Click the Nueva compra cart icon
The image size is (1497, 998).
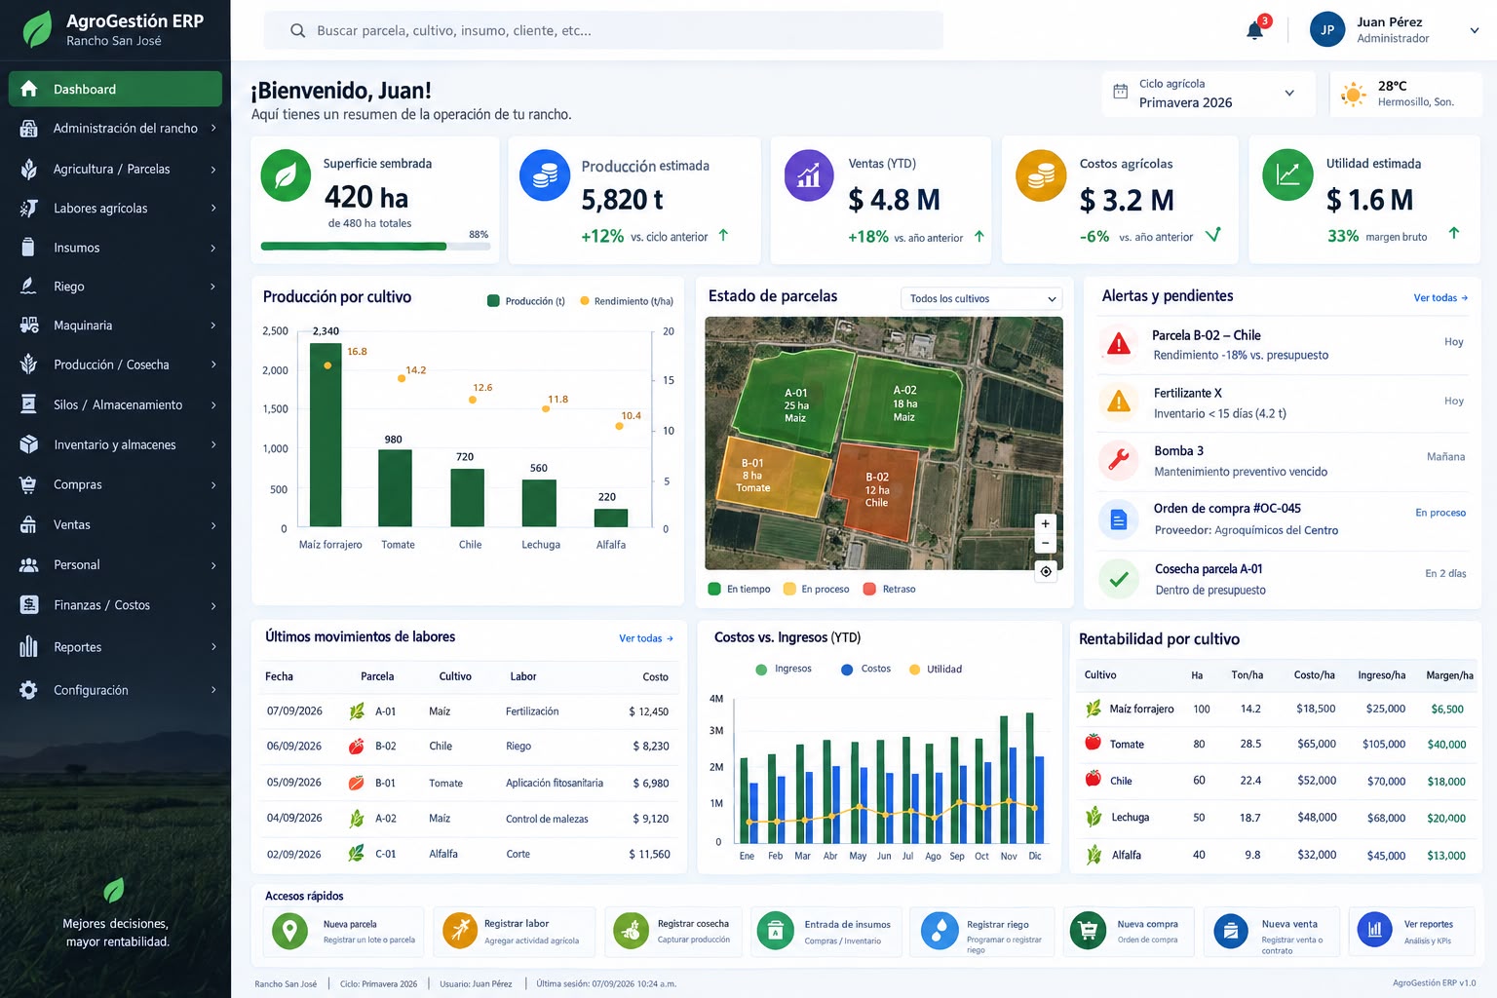pyautogui.click(x=1088, y=931)
